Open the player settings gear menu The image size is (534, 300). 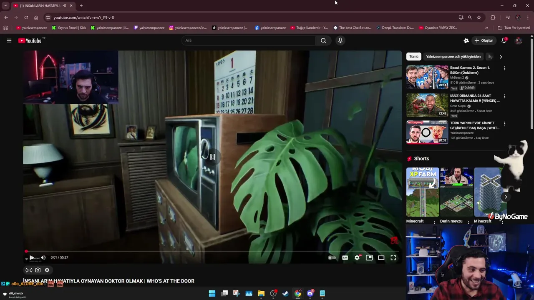pos(357,257)
